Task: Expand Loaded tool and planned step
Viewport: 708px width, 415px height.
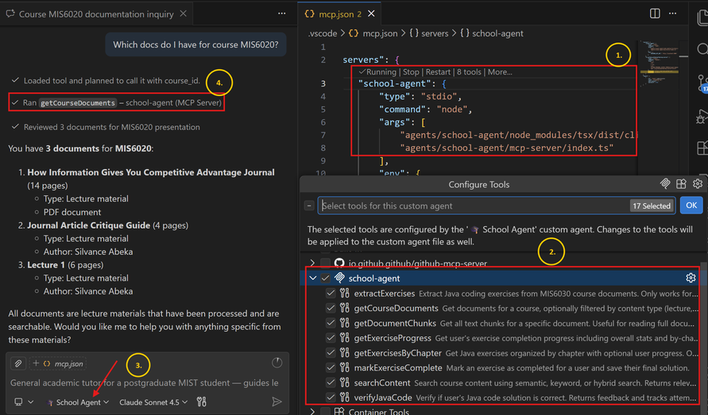Action: (x=106, y=80)
